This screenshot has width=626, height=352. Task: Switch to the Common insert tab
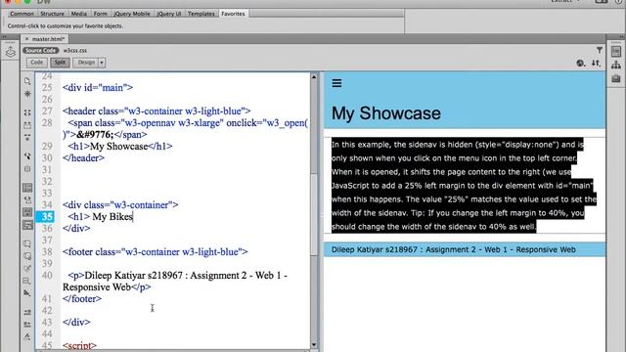pos(22,14)
